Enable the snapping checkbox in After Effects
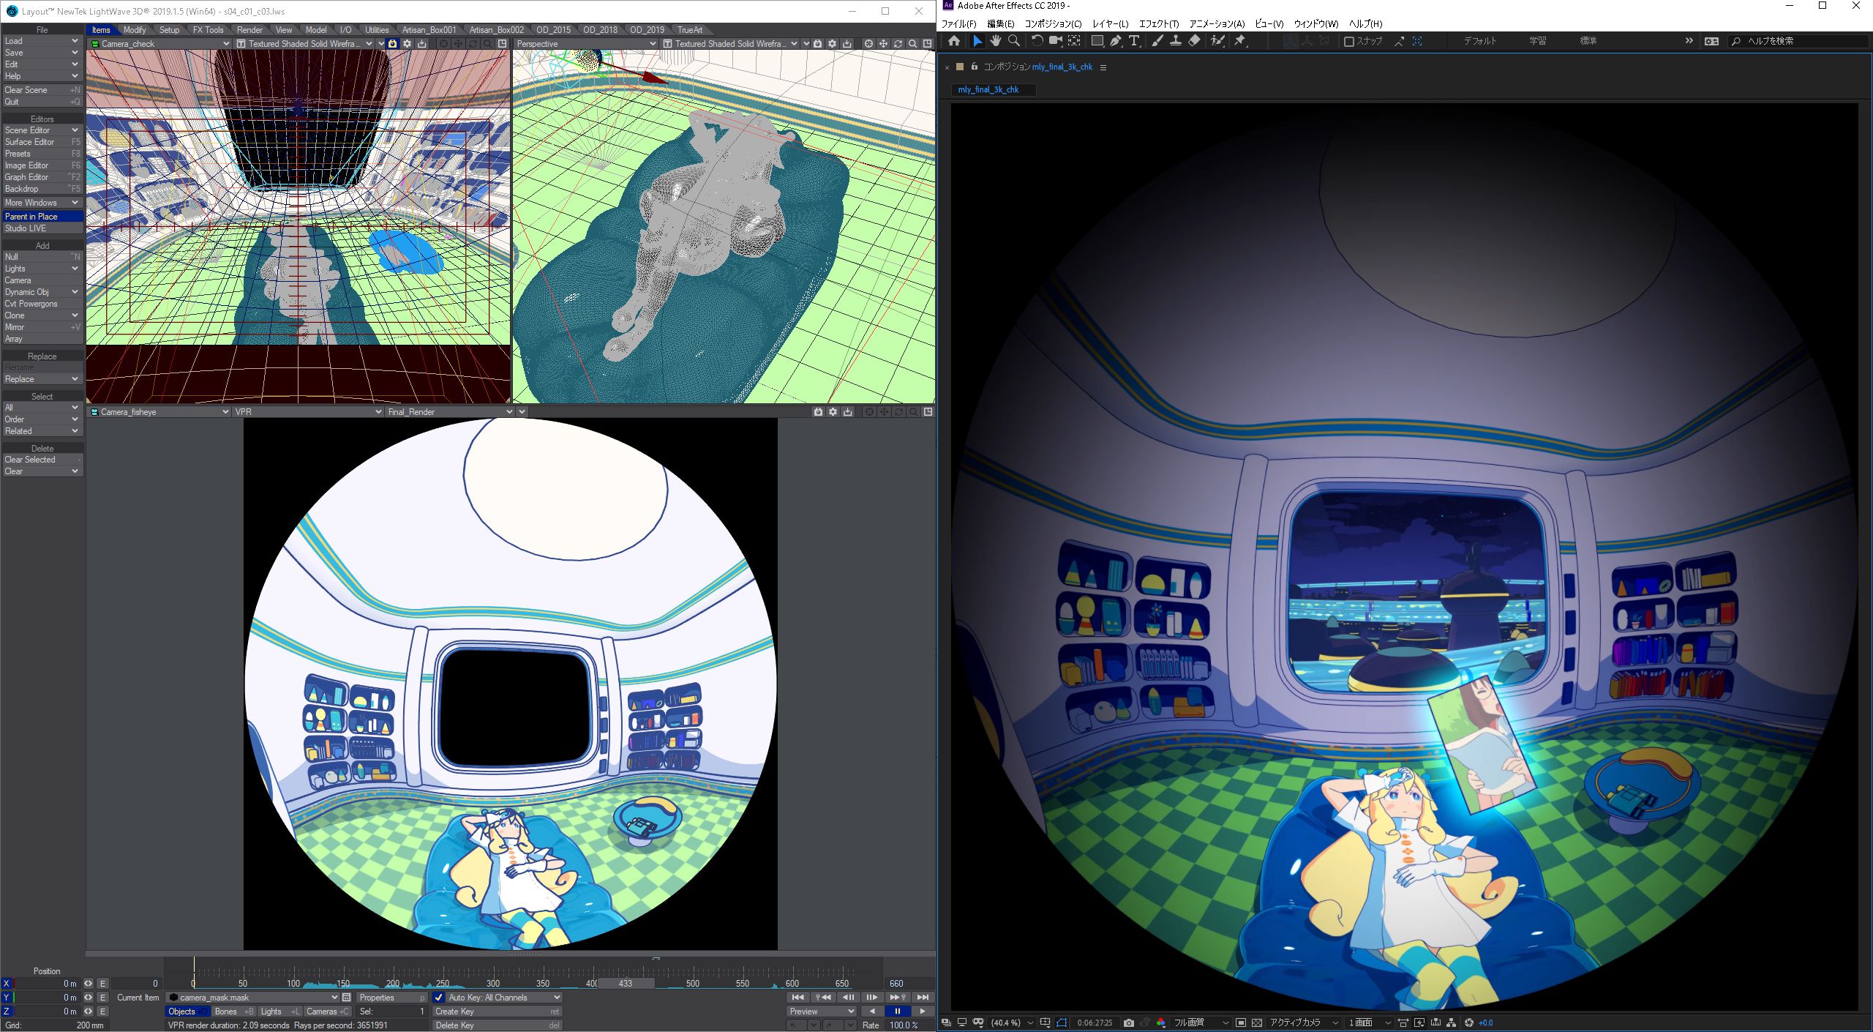Screen dimensions: 1873x1032 [x=1348, y=41]
